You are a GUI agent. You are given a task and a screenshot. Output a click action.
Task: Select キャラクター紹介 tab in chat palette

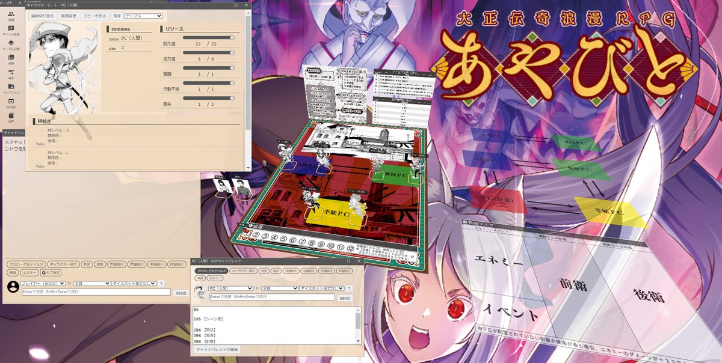pyautogui.click(x=243, y=271)
